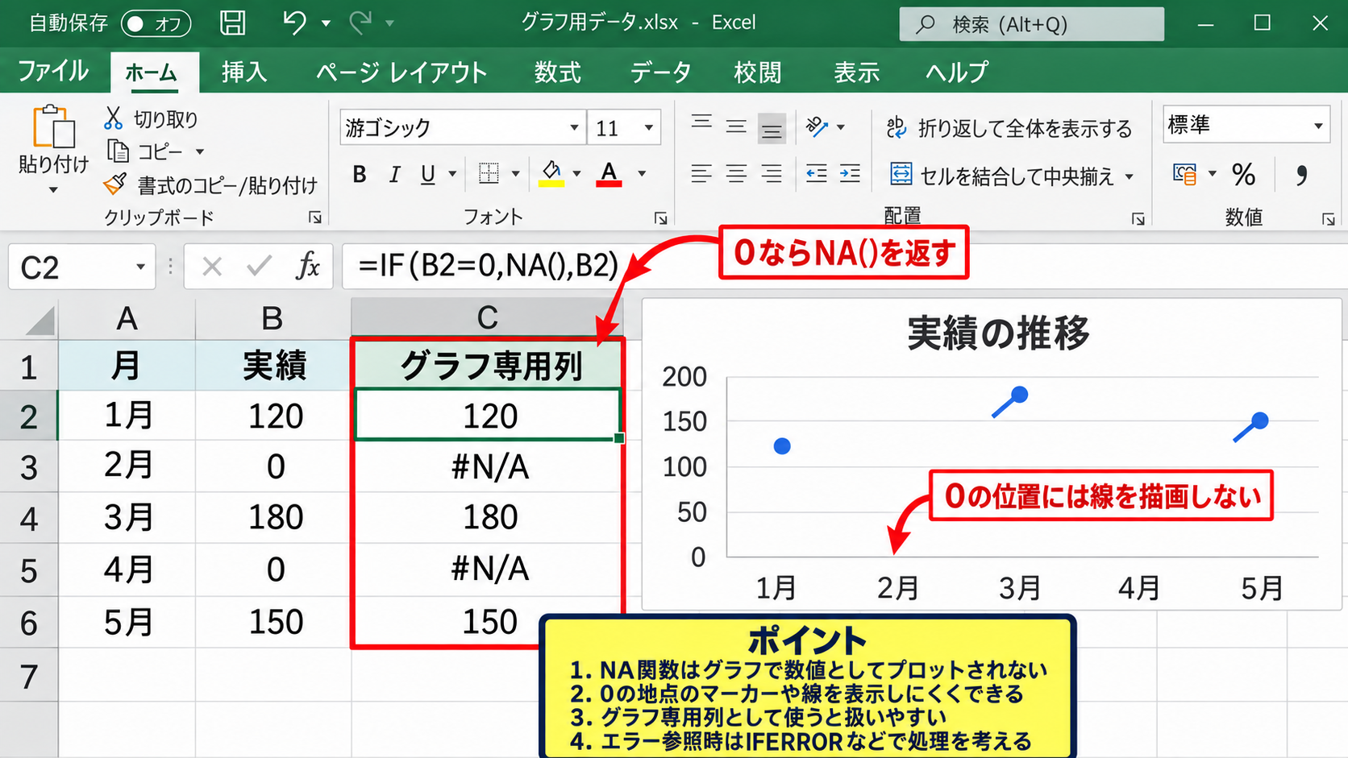1348x758 pixels.
Task: Click the Save icon in title bar
Action: [x=232, y=23]
